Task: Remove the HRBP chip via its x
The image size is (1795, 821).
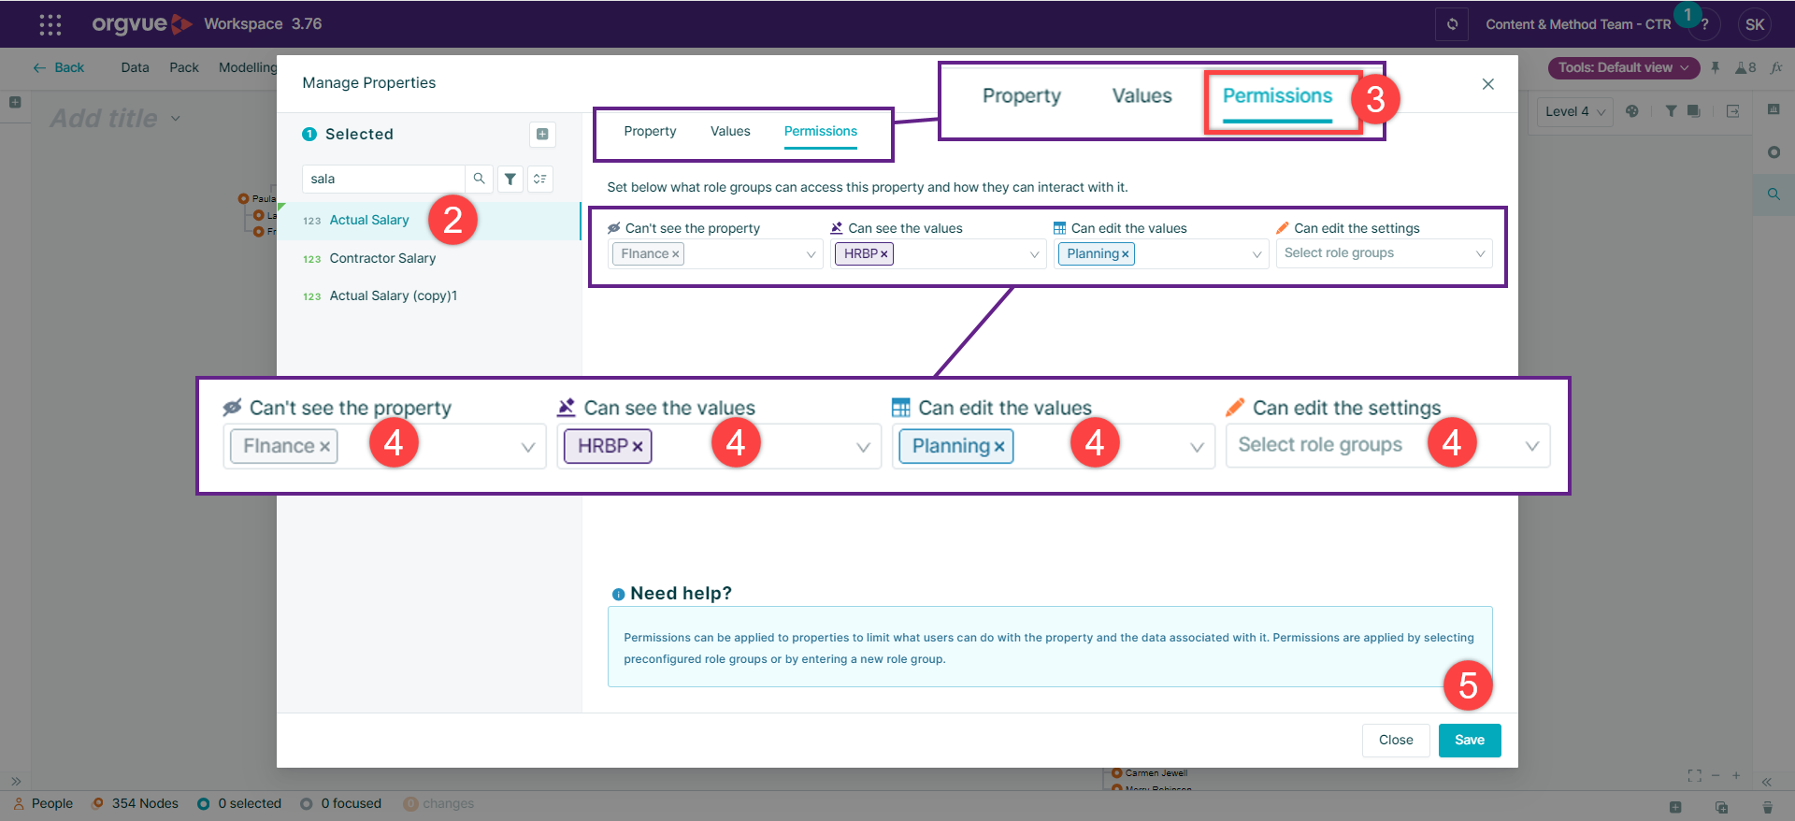Action: (883, 254)
